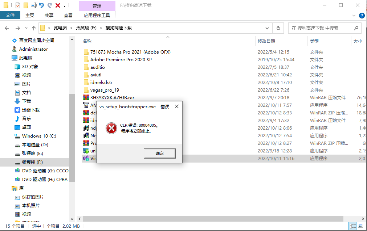Screen dimensions: 367x231
Task: Select the aviutl folder
Action: [96, 75]
